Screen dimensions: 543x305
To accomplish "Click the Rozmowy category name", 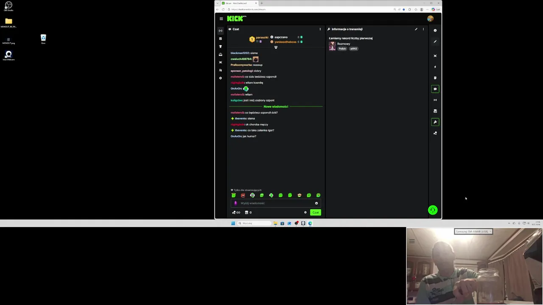I will [x=344, y=44].
